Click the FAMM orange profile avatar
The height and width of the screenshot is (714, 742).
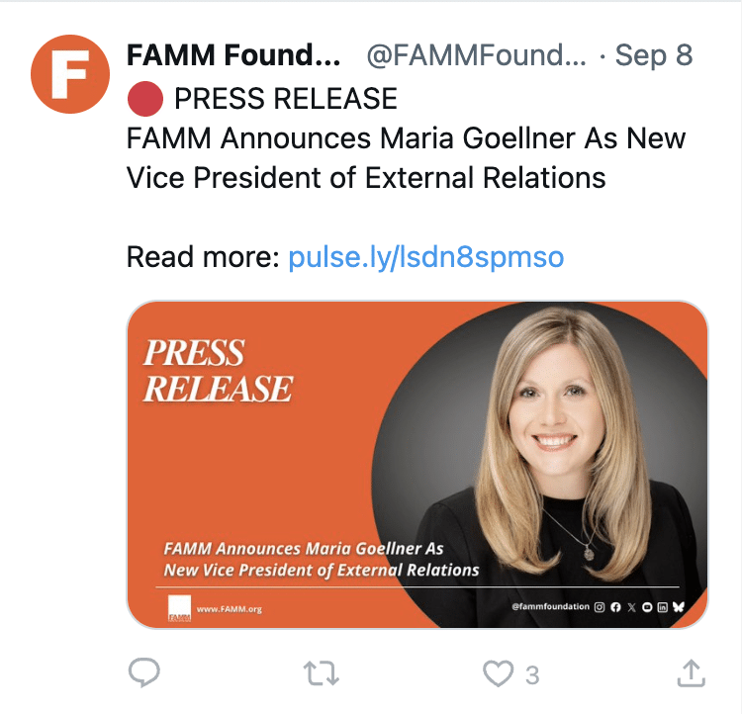pyautogui.click(x=69, y=74)
